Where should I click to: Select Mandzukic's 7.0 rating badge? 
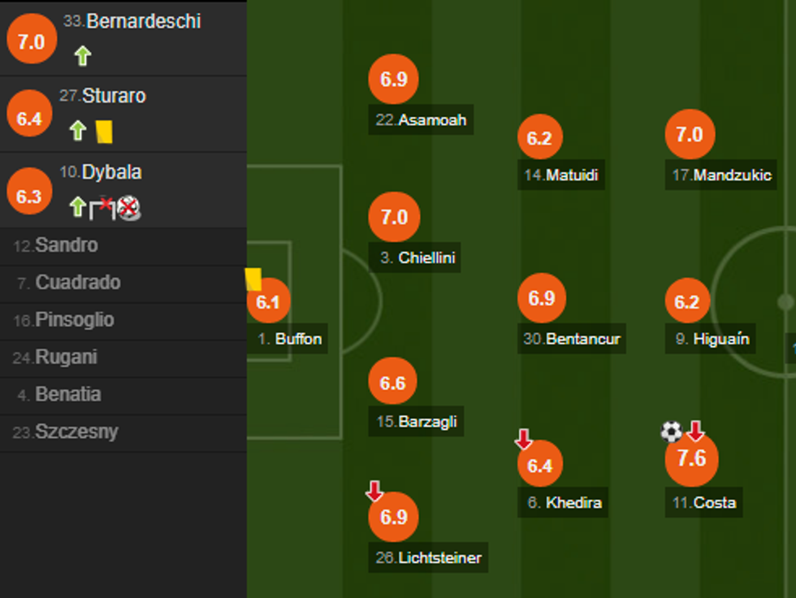(690, 134)
